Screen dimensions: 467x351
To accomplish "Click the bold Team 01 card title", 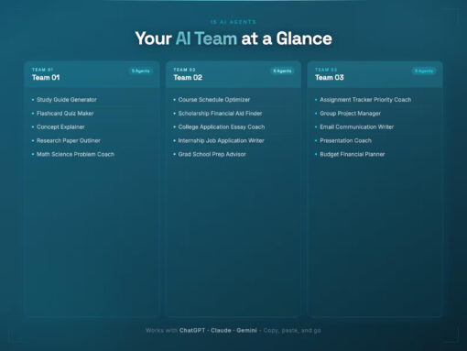I will coord(46,78).
